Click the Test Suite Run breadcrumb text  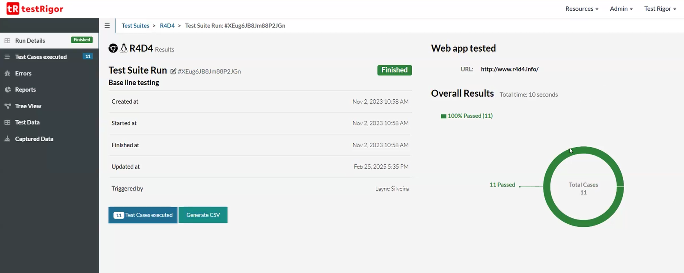pyautogui.click(x=235, y=26)
